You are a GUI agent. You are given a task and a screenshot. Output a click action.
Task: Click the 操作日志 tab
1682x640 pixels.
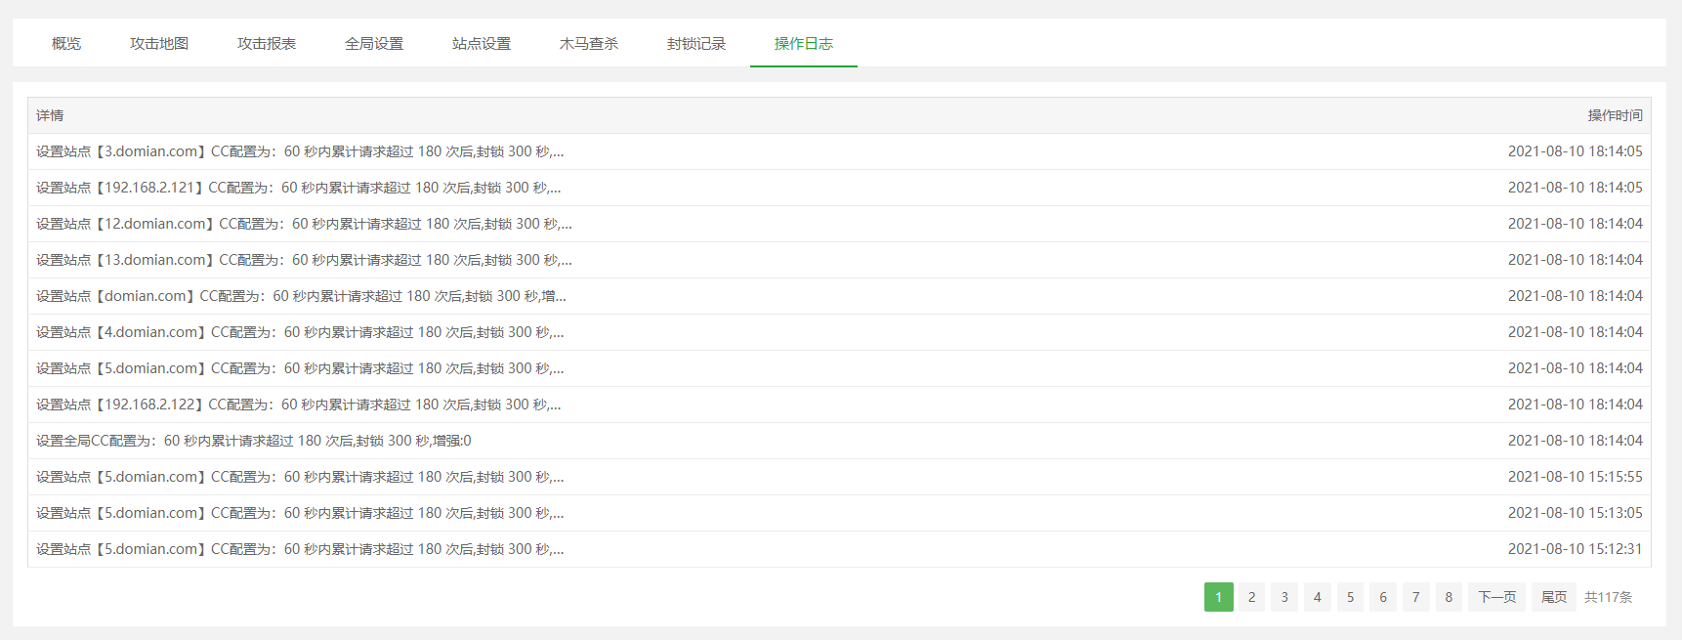pos(804,43)
